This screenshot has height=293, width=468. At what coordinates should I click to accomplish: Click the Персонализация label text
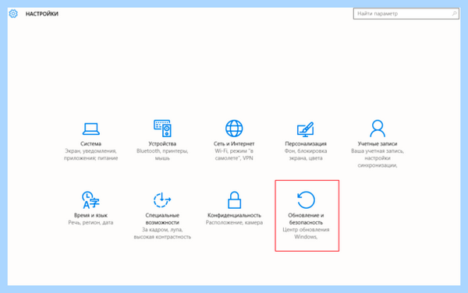point(306,143)
